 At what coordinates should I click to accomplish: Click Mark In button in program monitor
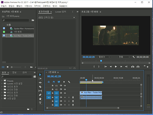coord(94,67)
